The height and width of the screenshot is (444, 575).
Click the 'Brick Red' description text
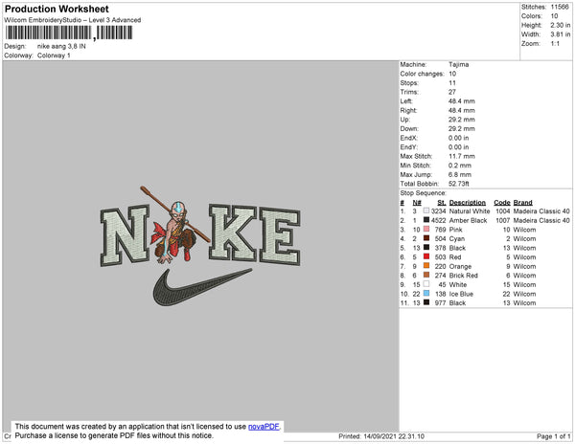pos(463,276)
